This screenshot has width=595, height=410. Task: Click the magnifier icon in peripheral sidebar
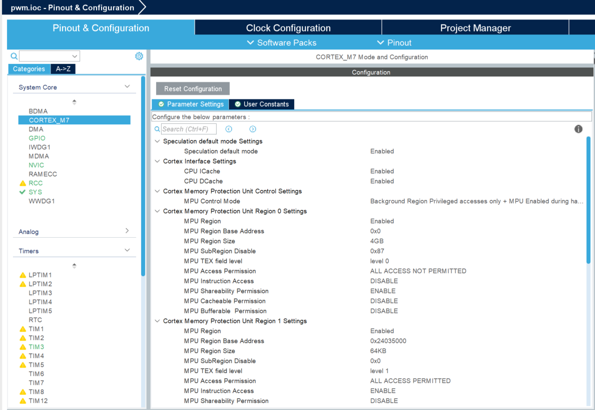coord(14,55)
